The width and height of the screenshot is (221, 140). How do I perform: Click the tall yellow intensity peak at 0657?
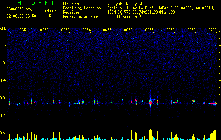point(151,134)
